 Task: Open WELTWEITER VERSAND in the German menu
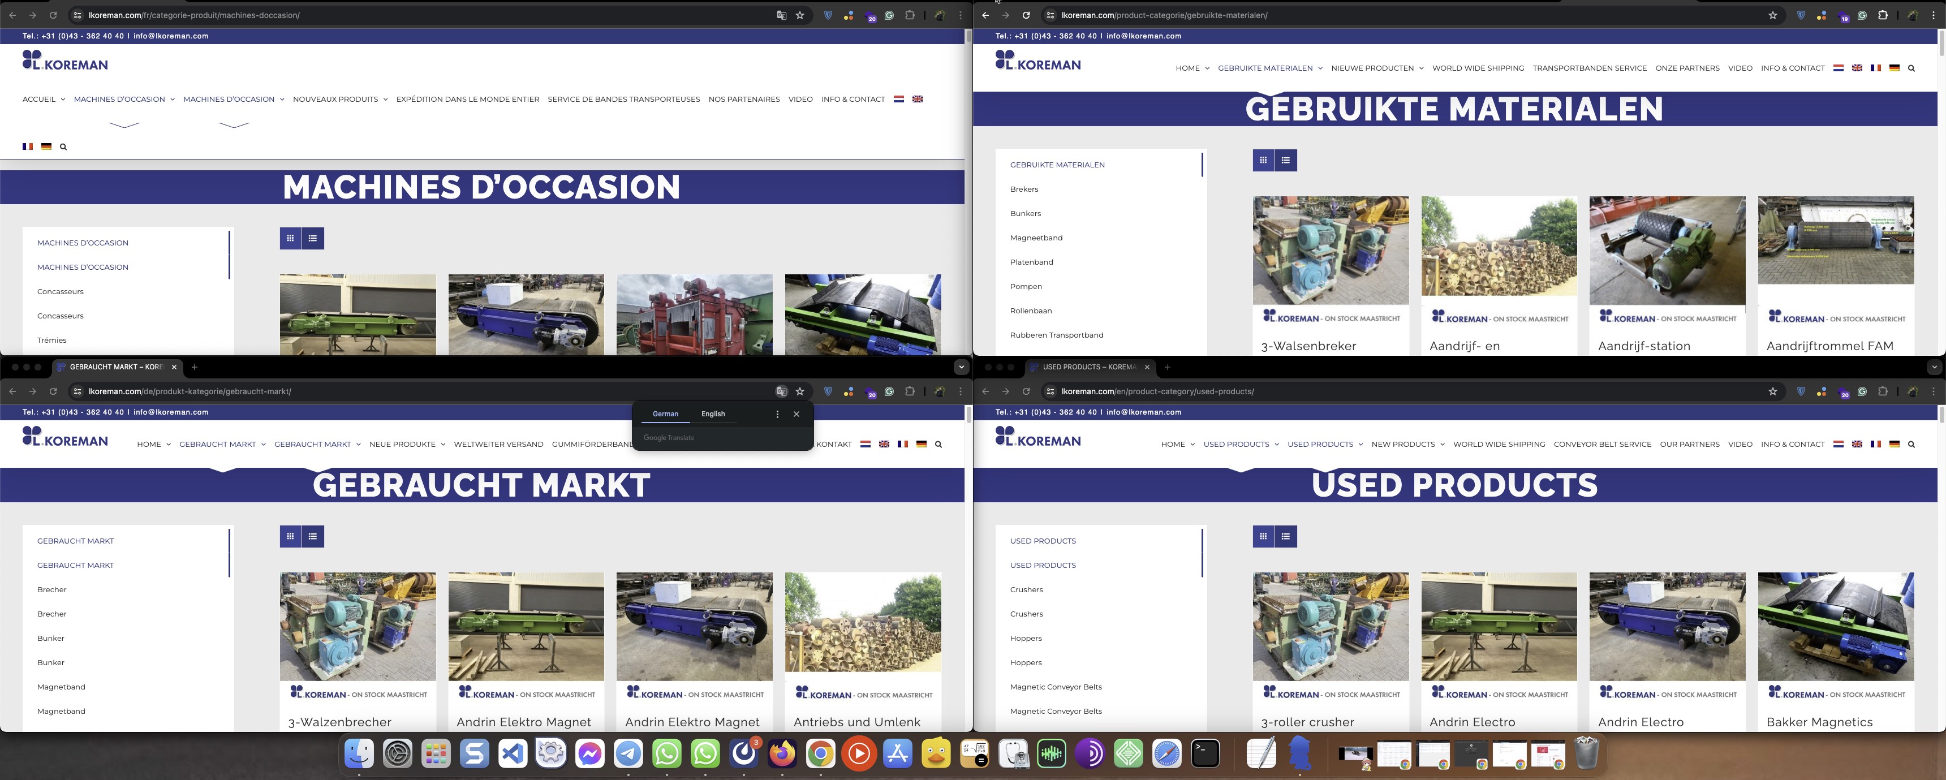tap(498, 444)
